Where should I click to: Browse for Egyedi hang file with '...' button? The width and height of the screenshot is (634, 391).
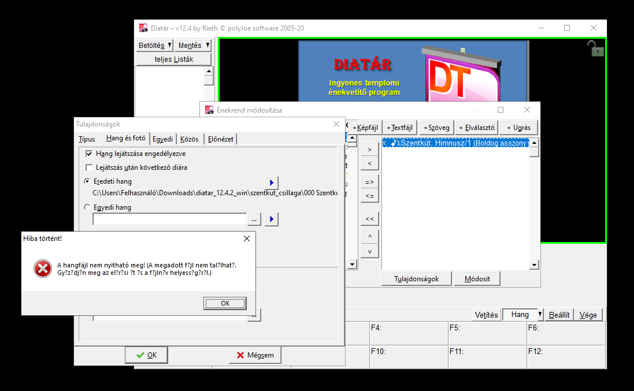pyautogui.click(x=254, y=219)
